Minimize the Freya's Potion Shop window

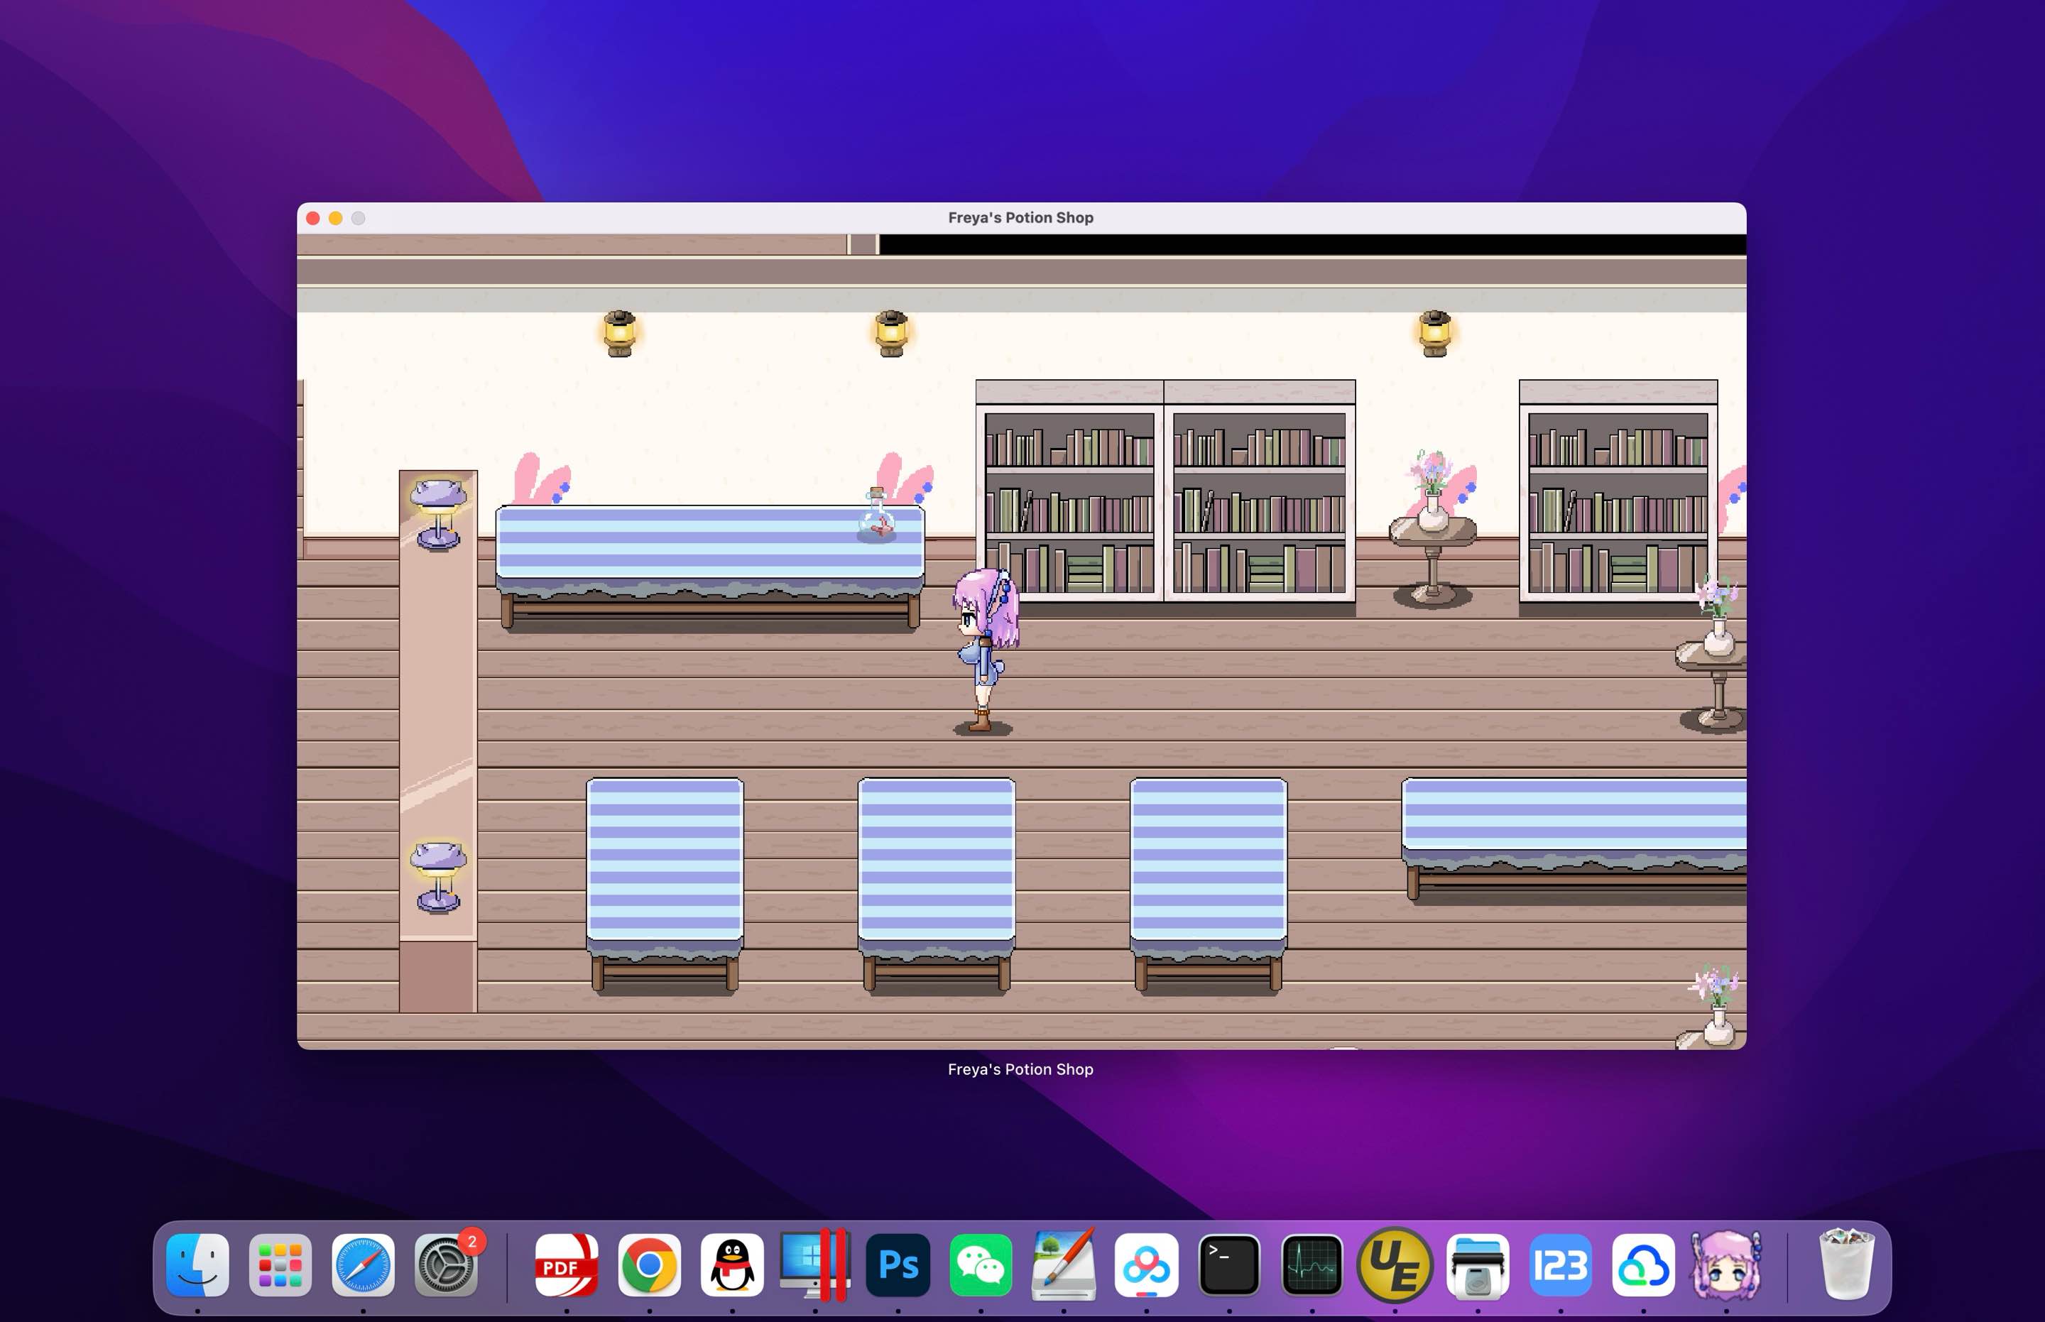pos(336,218)
